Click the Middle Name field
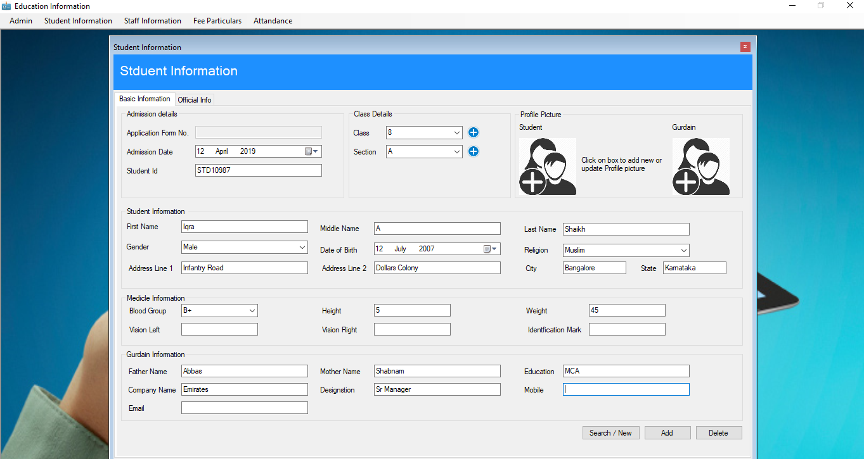Image resolution: width=864 pixels, height=459 pixels. click(x=437, y=229)
